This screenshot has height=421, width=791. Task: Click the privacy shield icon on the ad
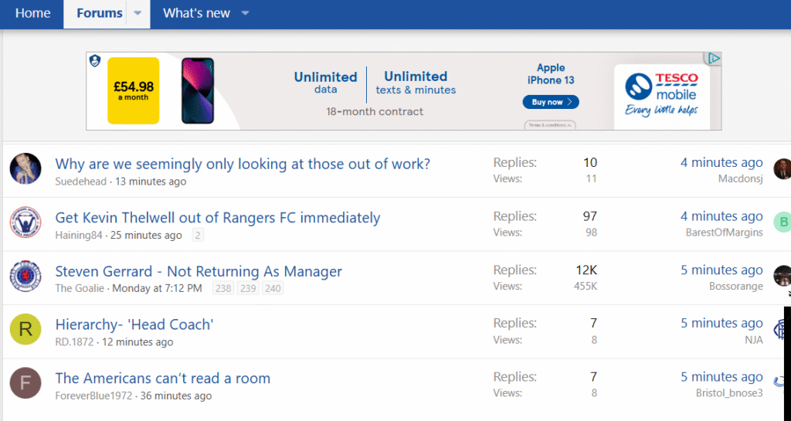click(x=93, y=59)
